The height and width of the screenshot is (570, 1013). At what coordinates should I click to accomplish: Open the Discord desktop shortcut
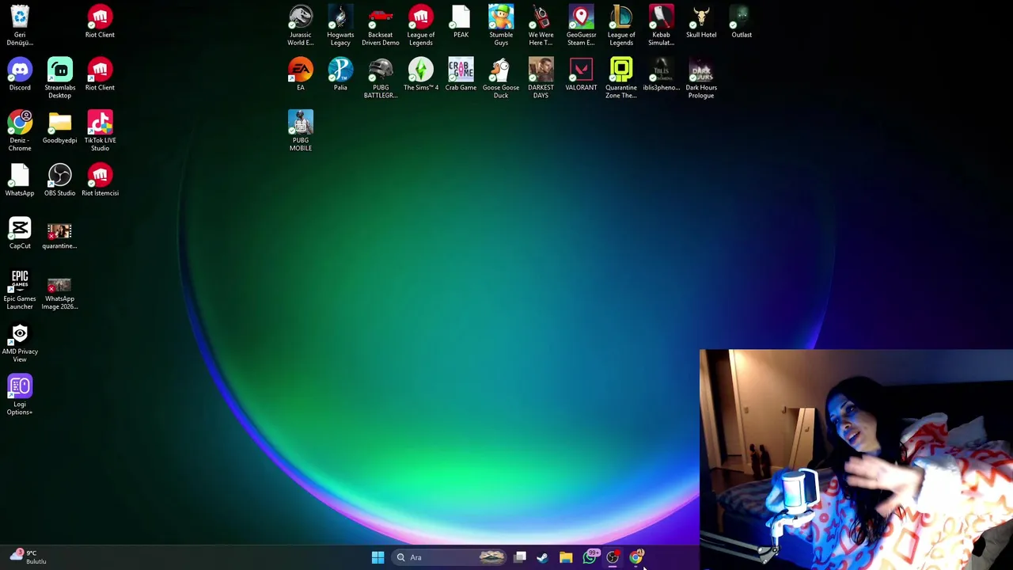[20, 74]
